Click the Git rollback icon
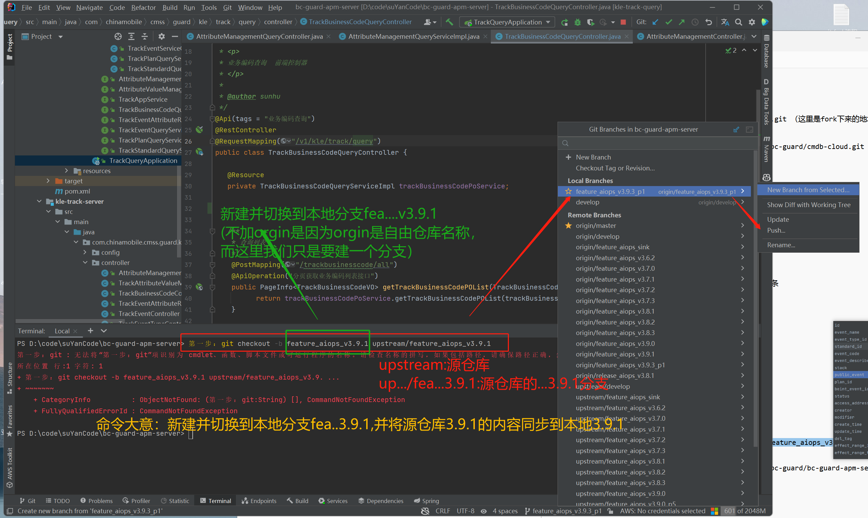The height and width of the screenshot is (518, 868). (x=708, y=22)
